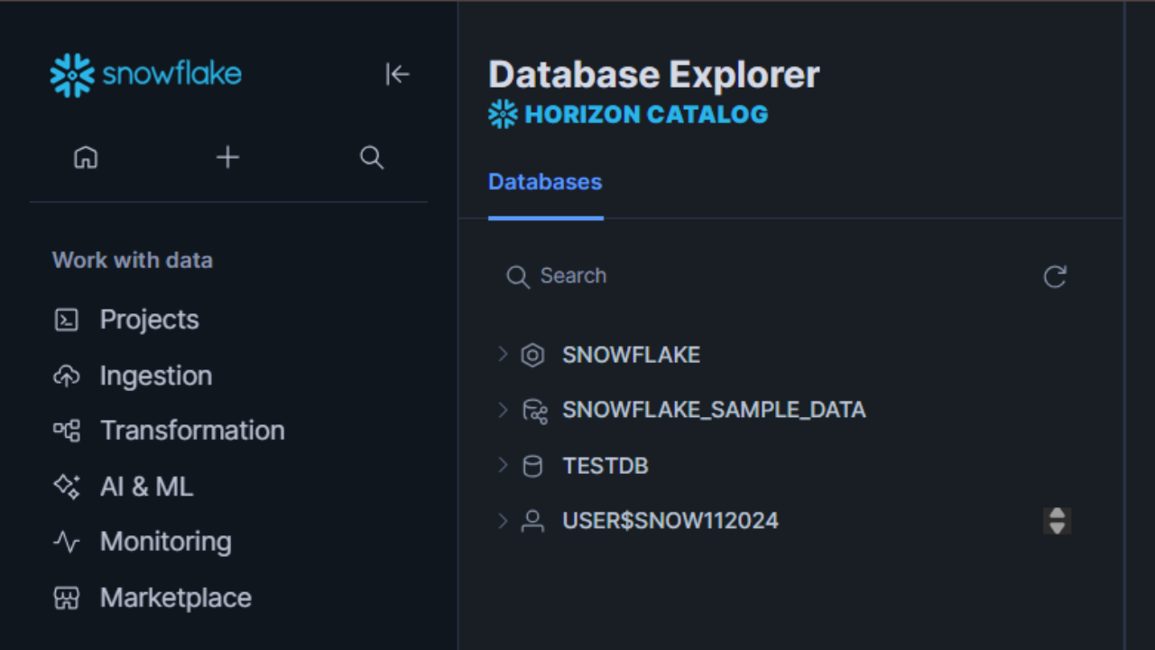Refresh the databases list
This screenshot has width=1155, height=650.
tap(1055, 277)
